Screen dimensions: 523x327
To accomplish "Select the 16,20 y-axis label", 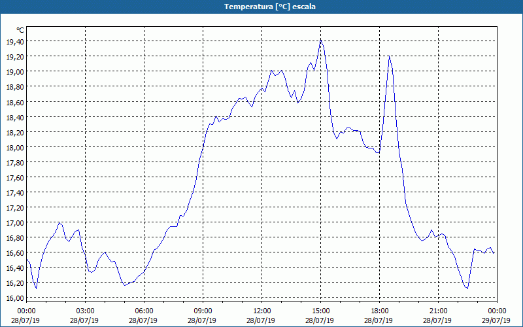I will pos(14,283).
